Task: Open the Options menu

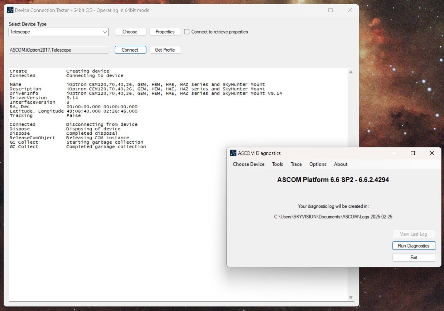Action: [318, 164]
